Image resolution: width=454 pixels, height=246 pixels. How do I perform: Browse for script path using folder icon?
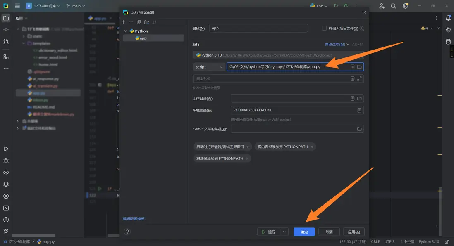(359, 67)
